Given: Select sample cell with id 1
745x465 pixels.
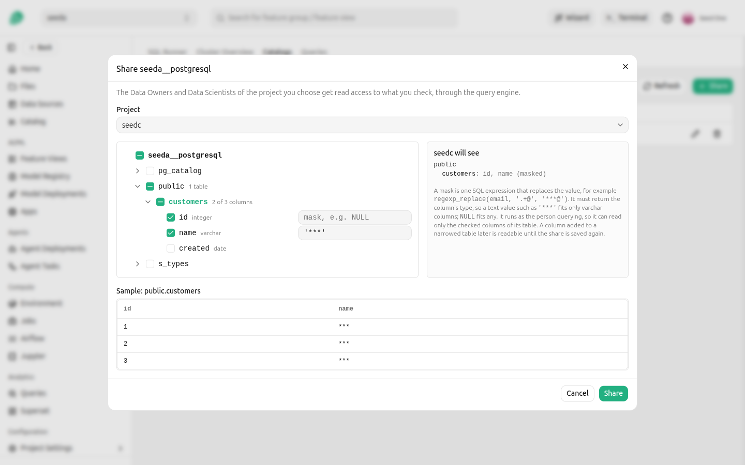Looking at the screenshot, I should coord(126,327).
